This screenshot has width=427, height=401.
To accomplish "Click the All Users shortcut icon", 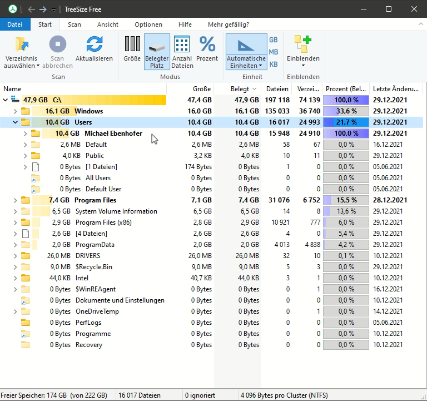I will pyautogui.click(x=36, y=178).
